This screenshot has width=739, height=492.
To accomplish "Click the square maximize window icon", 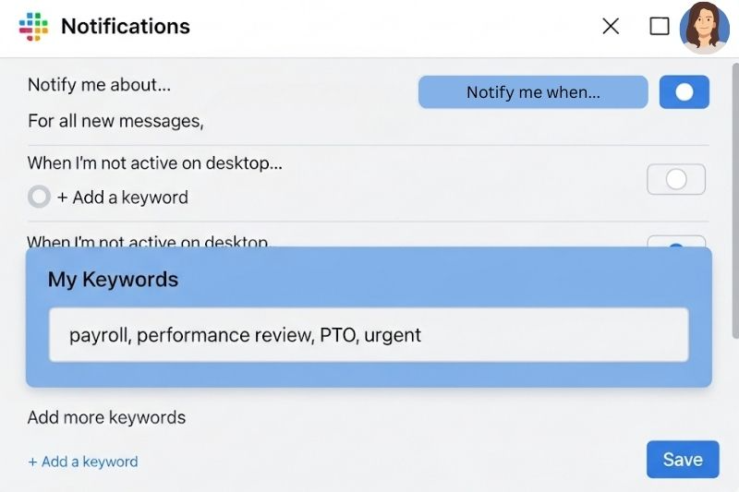I will pyautogui.click(x=660, y=27).
